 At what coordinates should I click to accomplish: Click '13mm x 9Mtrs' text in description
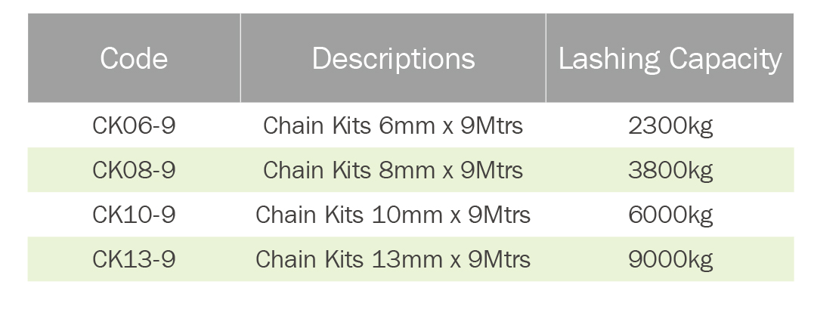[451, 259]
